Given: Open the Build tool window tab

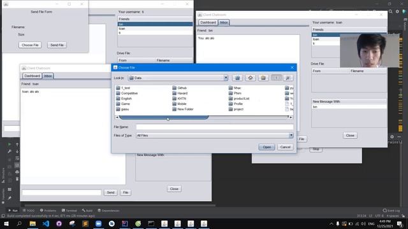Looking at the screenshot, I should click(87, 211).
